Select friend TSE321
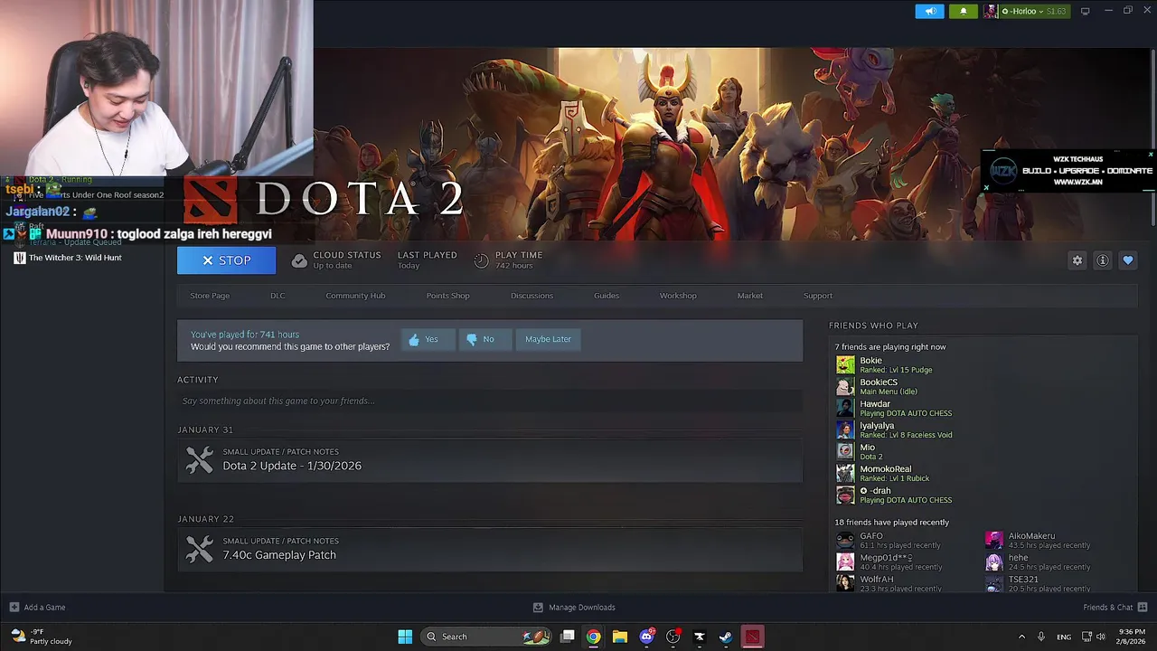Screen dimensions: 1157x651 (1039, 583)
